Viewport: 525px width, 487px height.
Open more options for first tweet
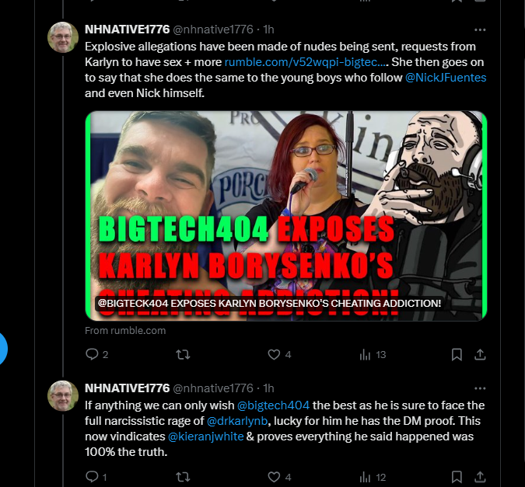[480, 30]
